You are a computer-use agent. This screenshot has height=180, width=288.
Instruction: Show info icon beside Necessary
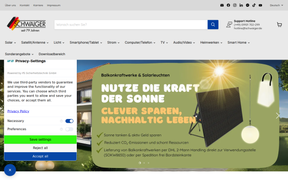pos(61,121)
